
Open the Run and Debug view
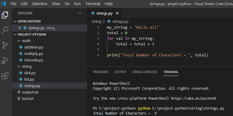[5, 60]
